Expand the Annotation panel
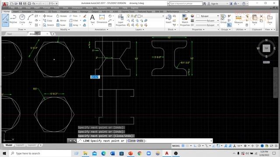 click(101, 29)
